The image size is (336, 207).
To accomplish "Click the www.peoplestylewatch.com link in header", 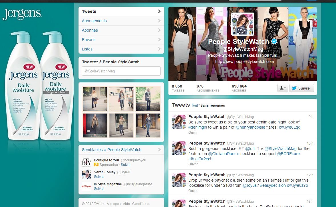I will pos(244,62).
